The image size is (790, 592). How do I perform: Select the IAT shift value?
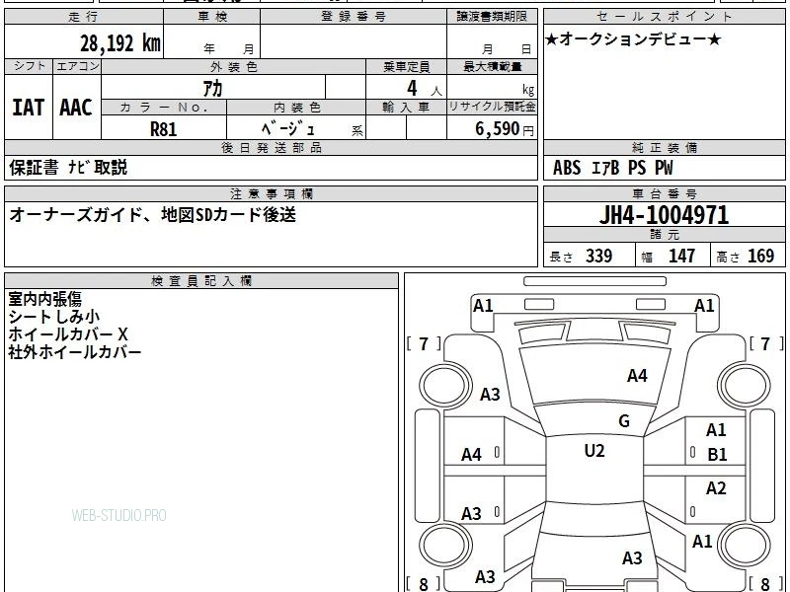point(29,108)
